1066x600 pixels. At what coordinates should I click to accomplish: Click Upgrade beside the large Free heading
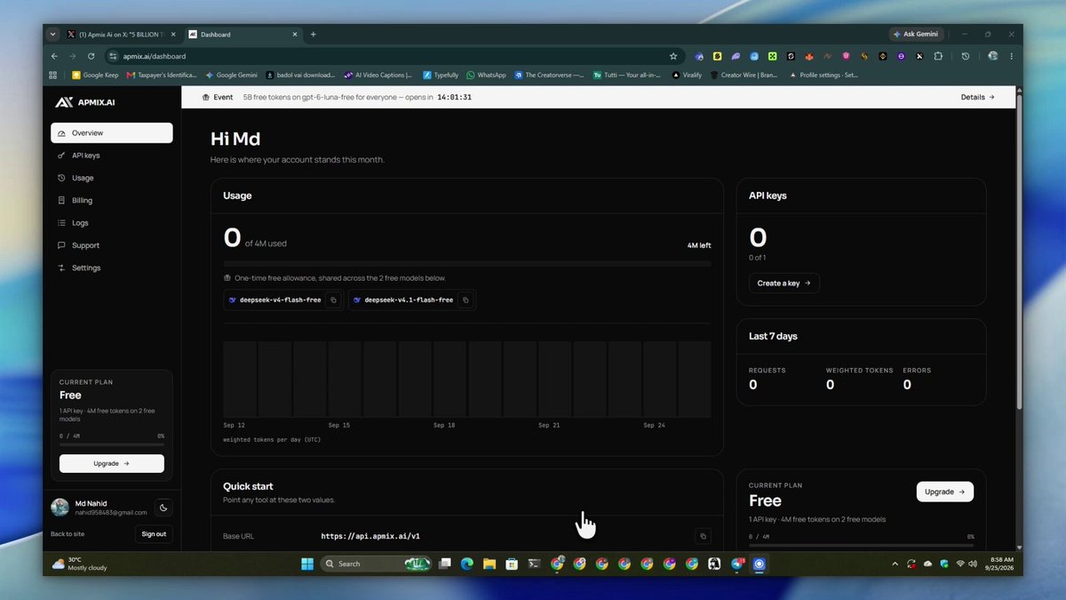[x=944, y=492]
